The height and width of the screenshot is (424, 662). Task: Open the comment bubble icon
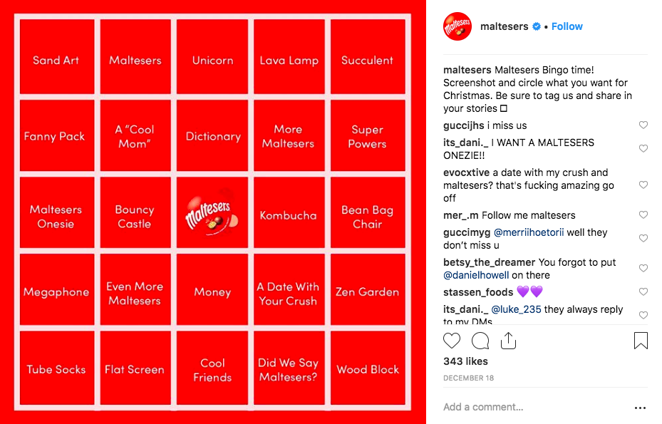click(x=480, y=341)
